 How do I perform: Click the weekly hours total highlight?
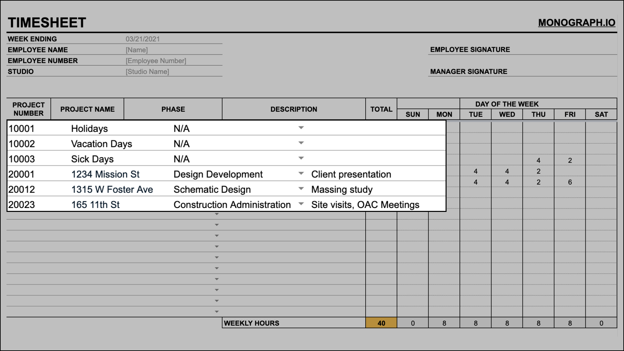click(x=380, y=322)
